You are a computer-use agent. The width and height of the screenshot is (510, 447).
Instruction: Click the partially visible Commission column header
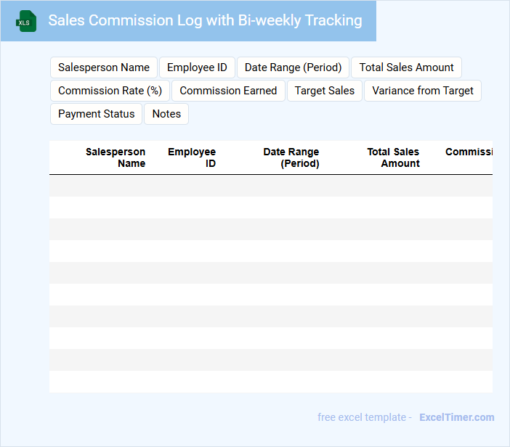[469, 152]
